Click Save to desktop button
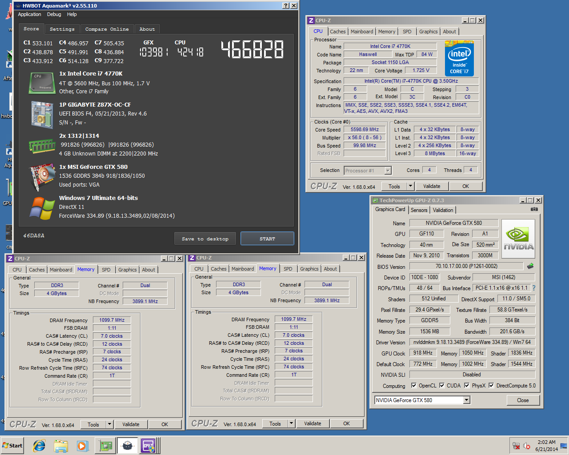The image size is (569, 455). click(x=205, y=239)
